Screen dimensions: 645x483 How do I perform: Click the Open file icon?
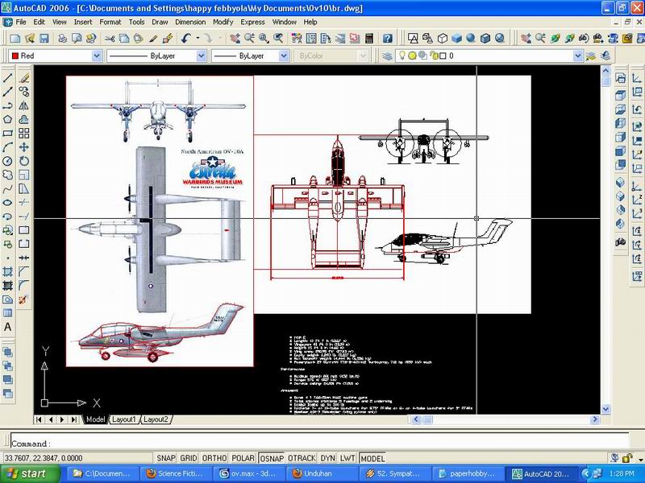30,39
